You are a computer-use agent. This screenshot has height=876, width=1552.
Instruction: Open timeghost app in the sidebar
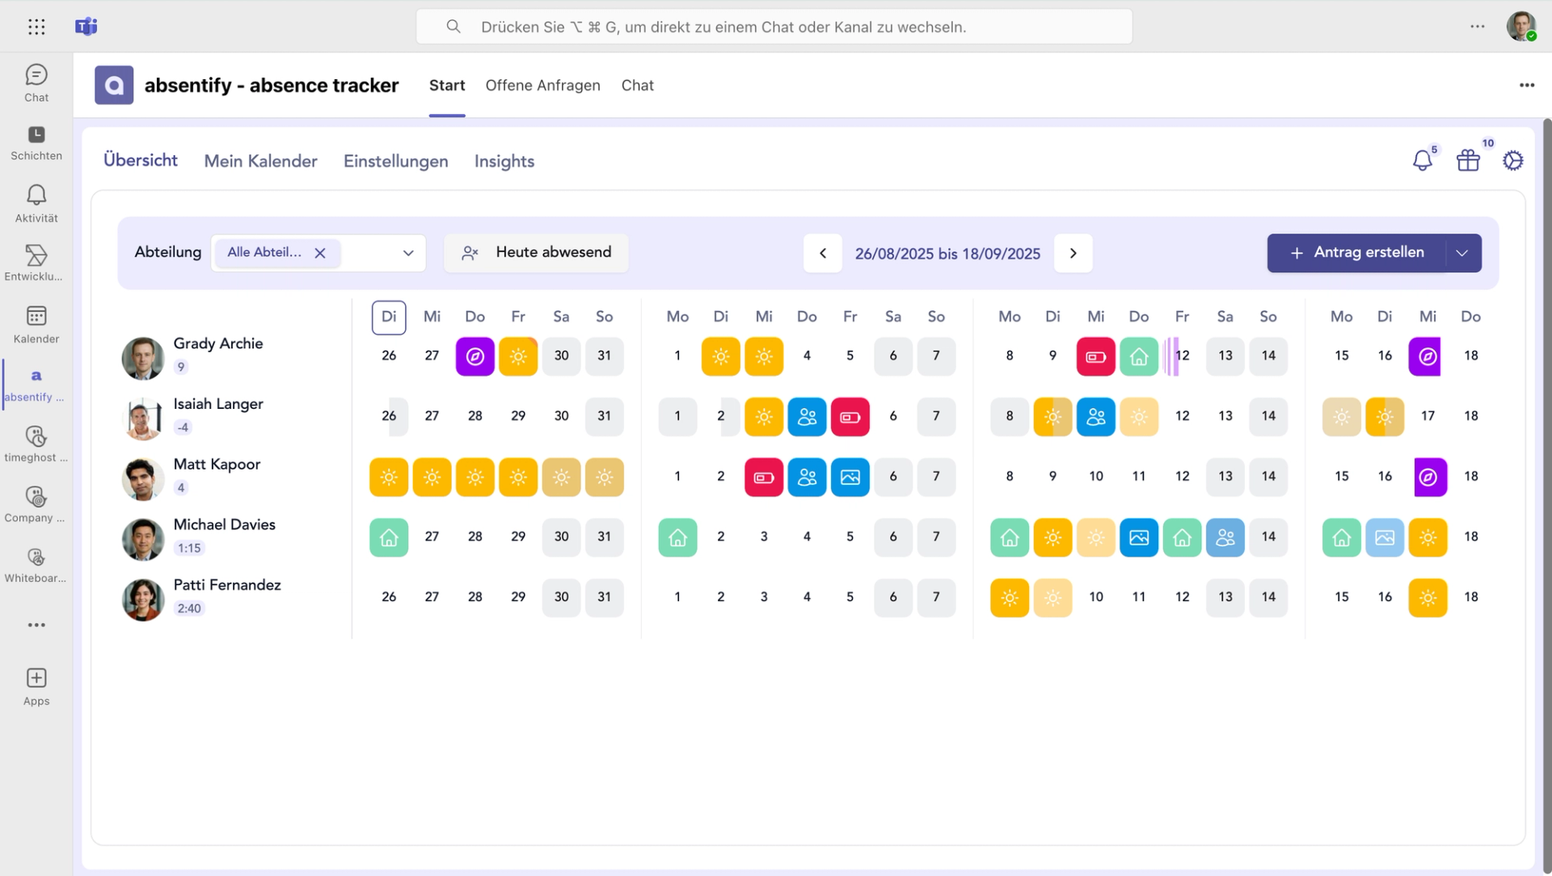[x=36, y=444]
